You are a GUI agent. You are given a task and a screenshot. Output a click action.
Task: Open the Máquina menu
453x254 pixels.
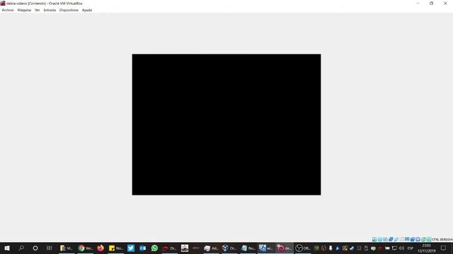click(x=24, y=10)
